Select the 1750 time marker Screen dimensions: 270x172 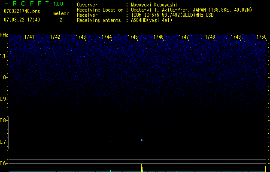(x=261, y=37)
